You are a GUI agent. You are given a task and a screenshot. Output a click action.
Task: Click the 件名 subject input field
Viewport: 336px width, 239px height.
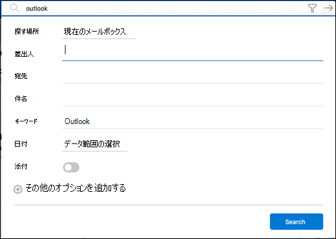point(193,99)
